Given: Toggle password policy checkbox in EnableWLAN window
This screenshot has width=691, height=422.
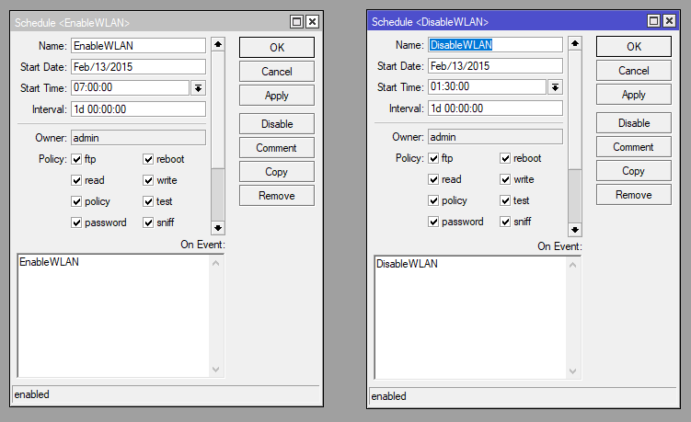Looking at the screenshot, I should (x=76, y=222).
